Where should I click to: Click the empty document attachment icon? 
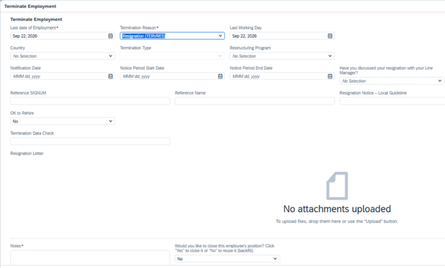(337, 186)
